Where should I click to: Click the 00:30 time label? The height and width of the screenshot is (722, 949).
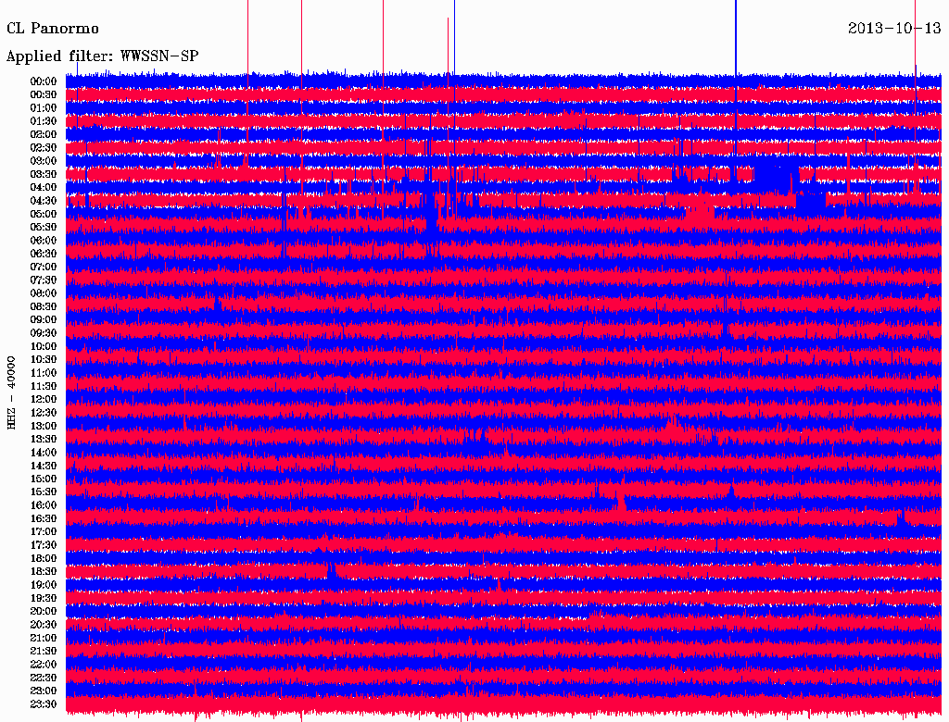[43, 95]
